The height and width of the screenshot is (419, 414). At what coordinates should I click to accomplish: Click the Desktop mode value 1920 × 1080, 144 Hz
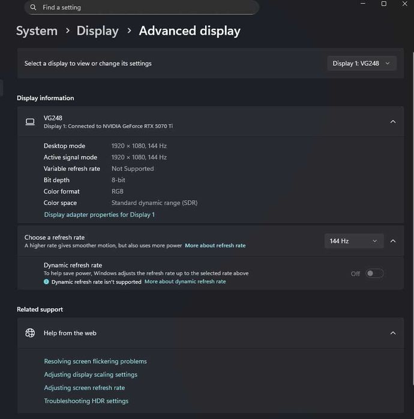pyautogui.click(x=139, y=146)
